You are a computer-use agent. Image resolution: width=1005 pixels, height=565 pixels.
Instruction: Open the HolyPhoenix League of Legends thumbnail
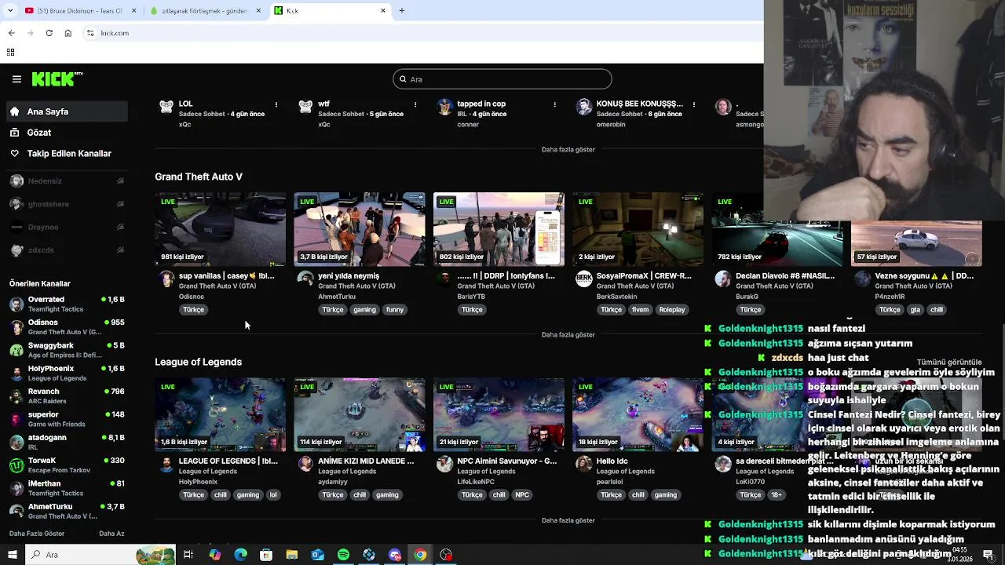[x=221, y=414]
